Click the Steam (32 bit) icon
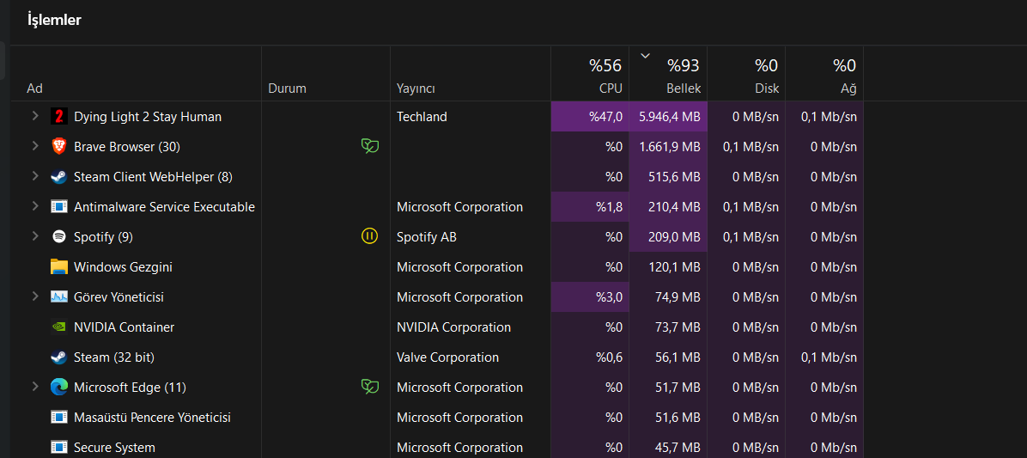Image resolution: width=1027 pixels, height=458 pixels. 58,357
